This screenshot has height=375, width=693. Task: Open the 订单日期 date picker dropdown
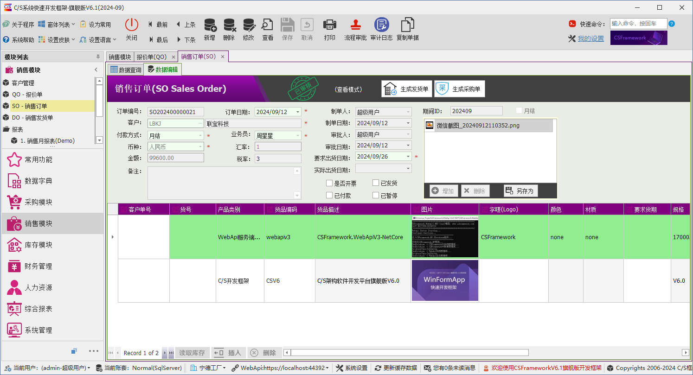coord(297,112)
